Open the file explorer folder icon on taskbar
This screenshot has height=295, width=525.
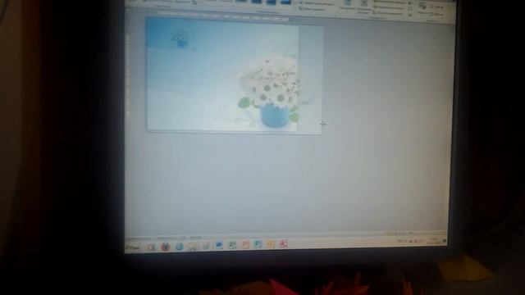193,247
